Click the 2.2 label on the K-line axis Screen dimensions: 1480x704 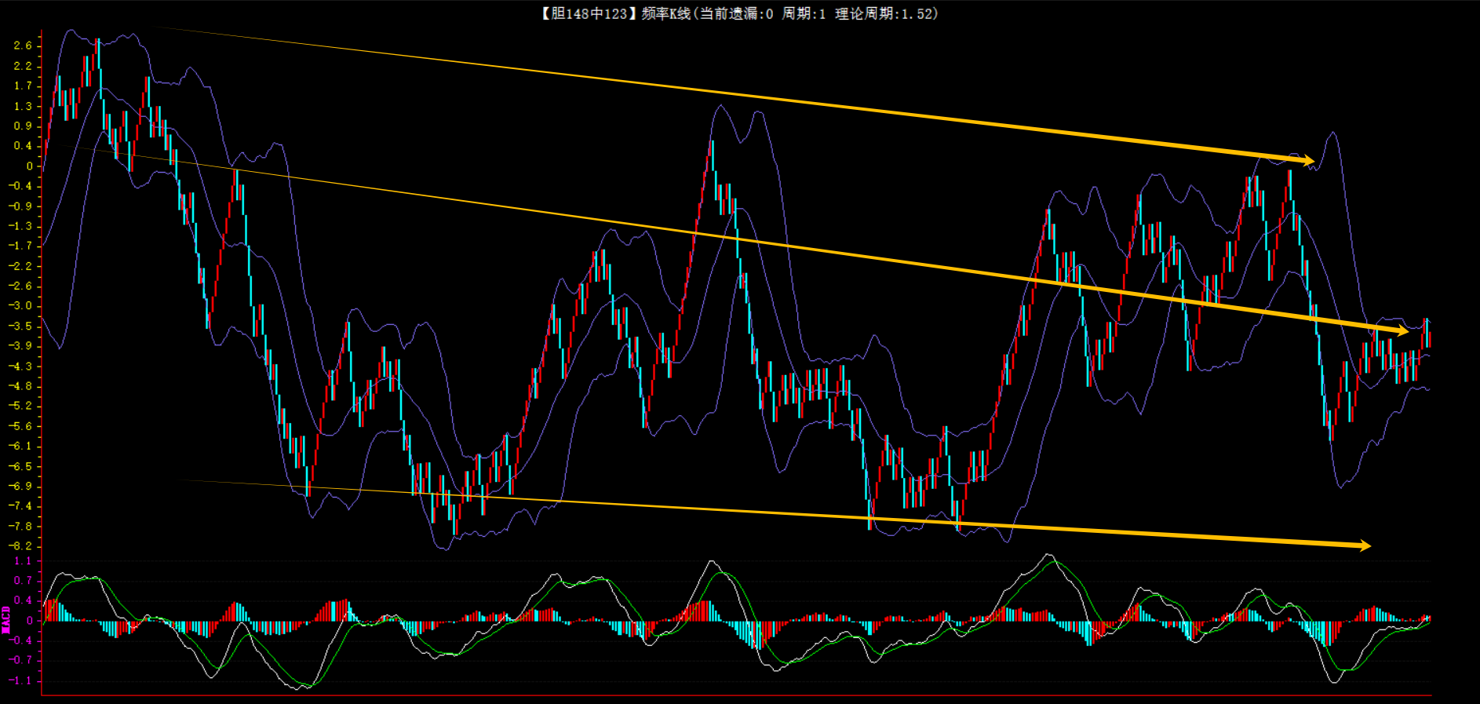(23, 66)
